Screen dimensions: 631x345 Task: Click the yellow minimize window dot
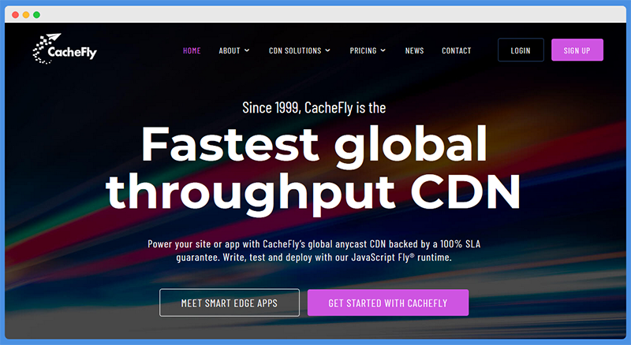click(x=26, y=15)
